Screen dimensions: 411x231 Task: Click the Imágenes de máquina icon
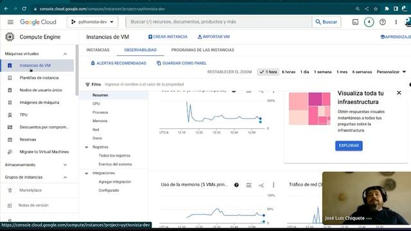tap(10, 103)
